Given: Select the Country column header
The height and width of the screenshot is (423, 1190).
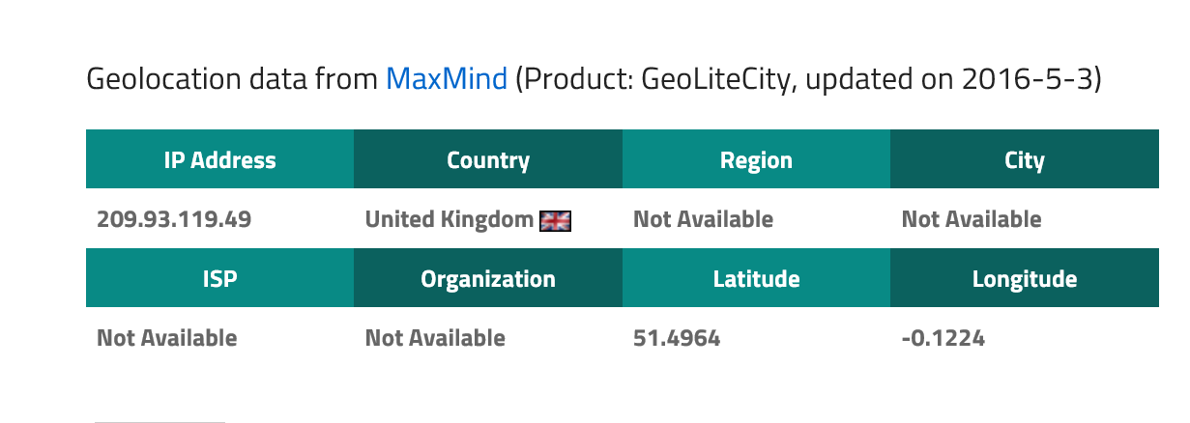Looking at the screenshot, I should [488, 160].
